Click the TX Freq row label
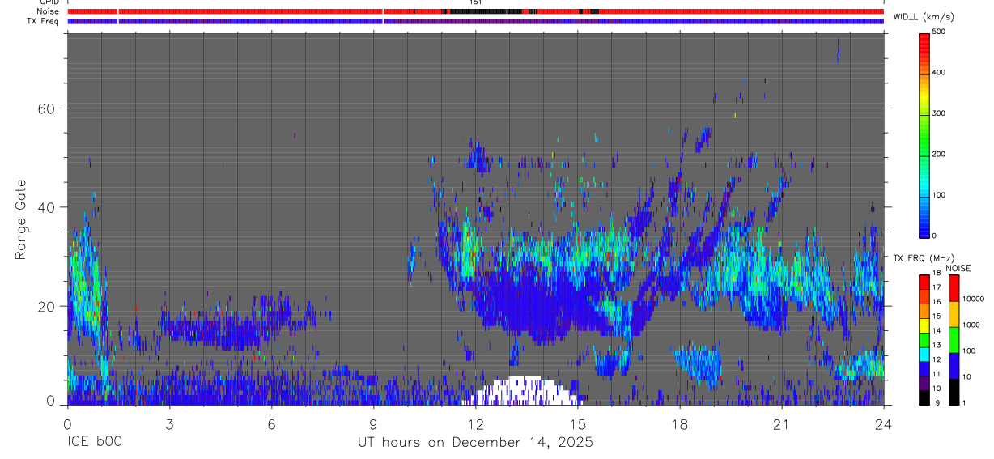The width and height of the screenshot is (994, 459). coord(44,21)
